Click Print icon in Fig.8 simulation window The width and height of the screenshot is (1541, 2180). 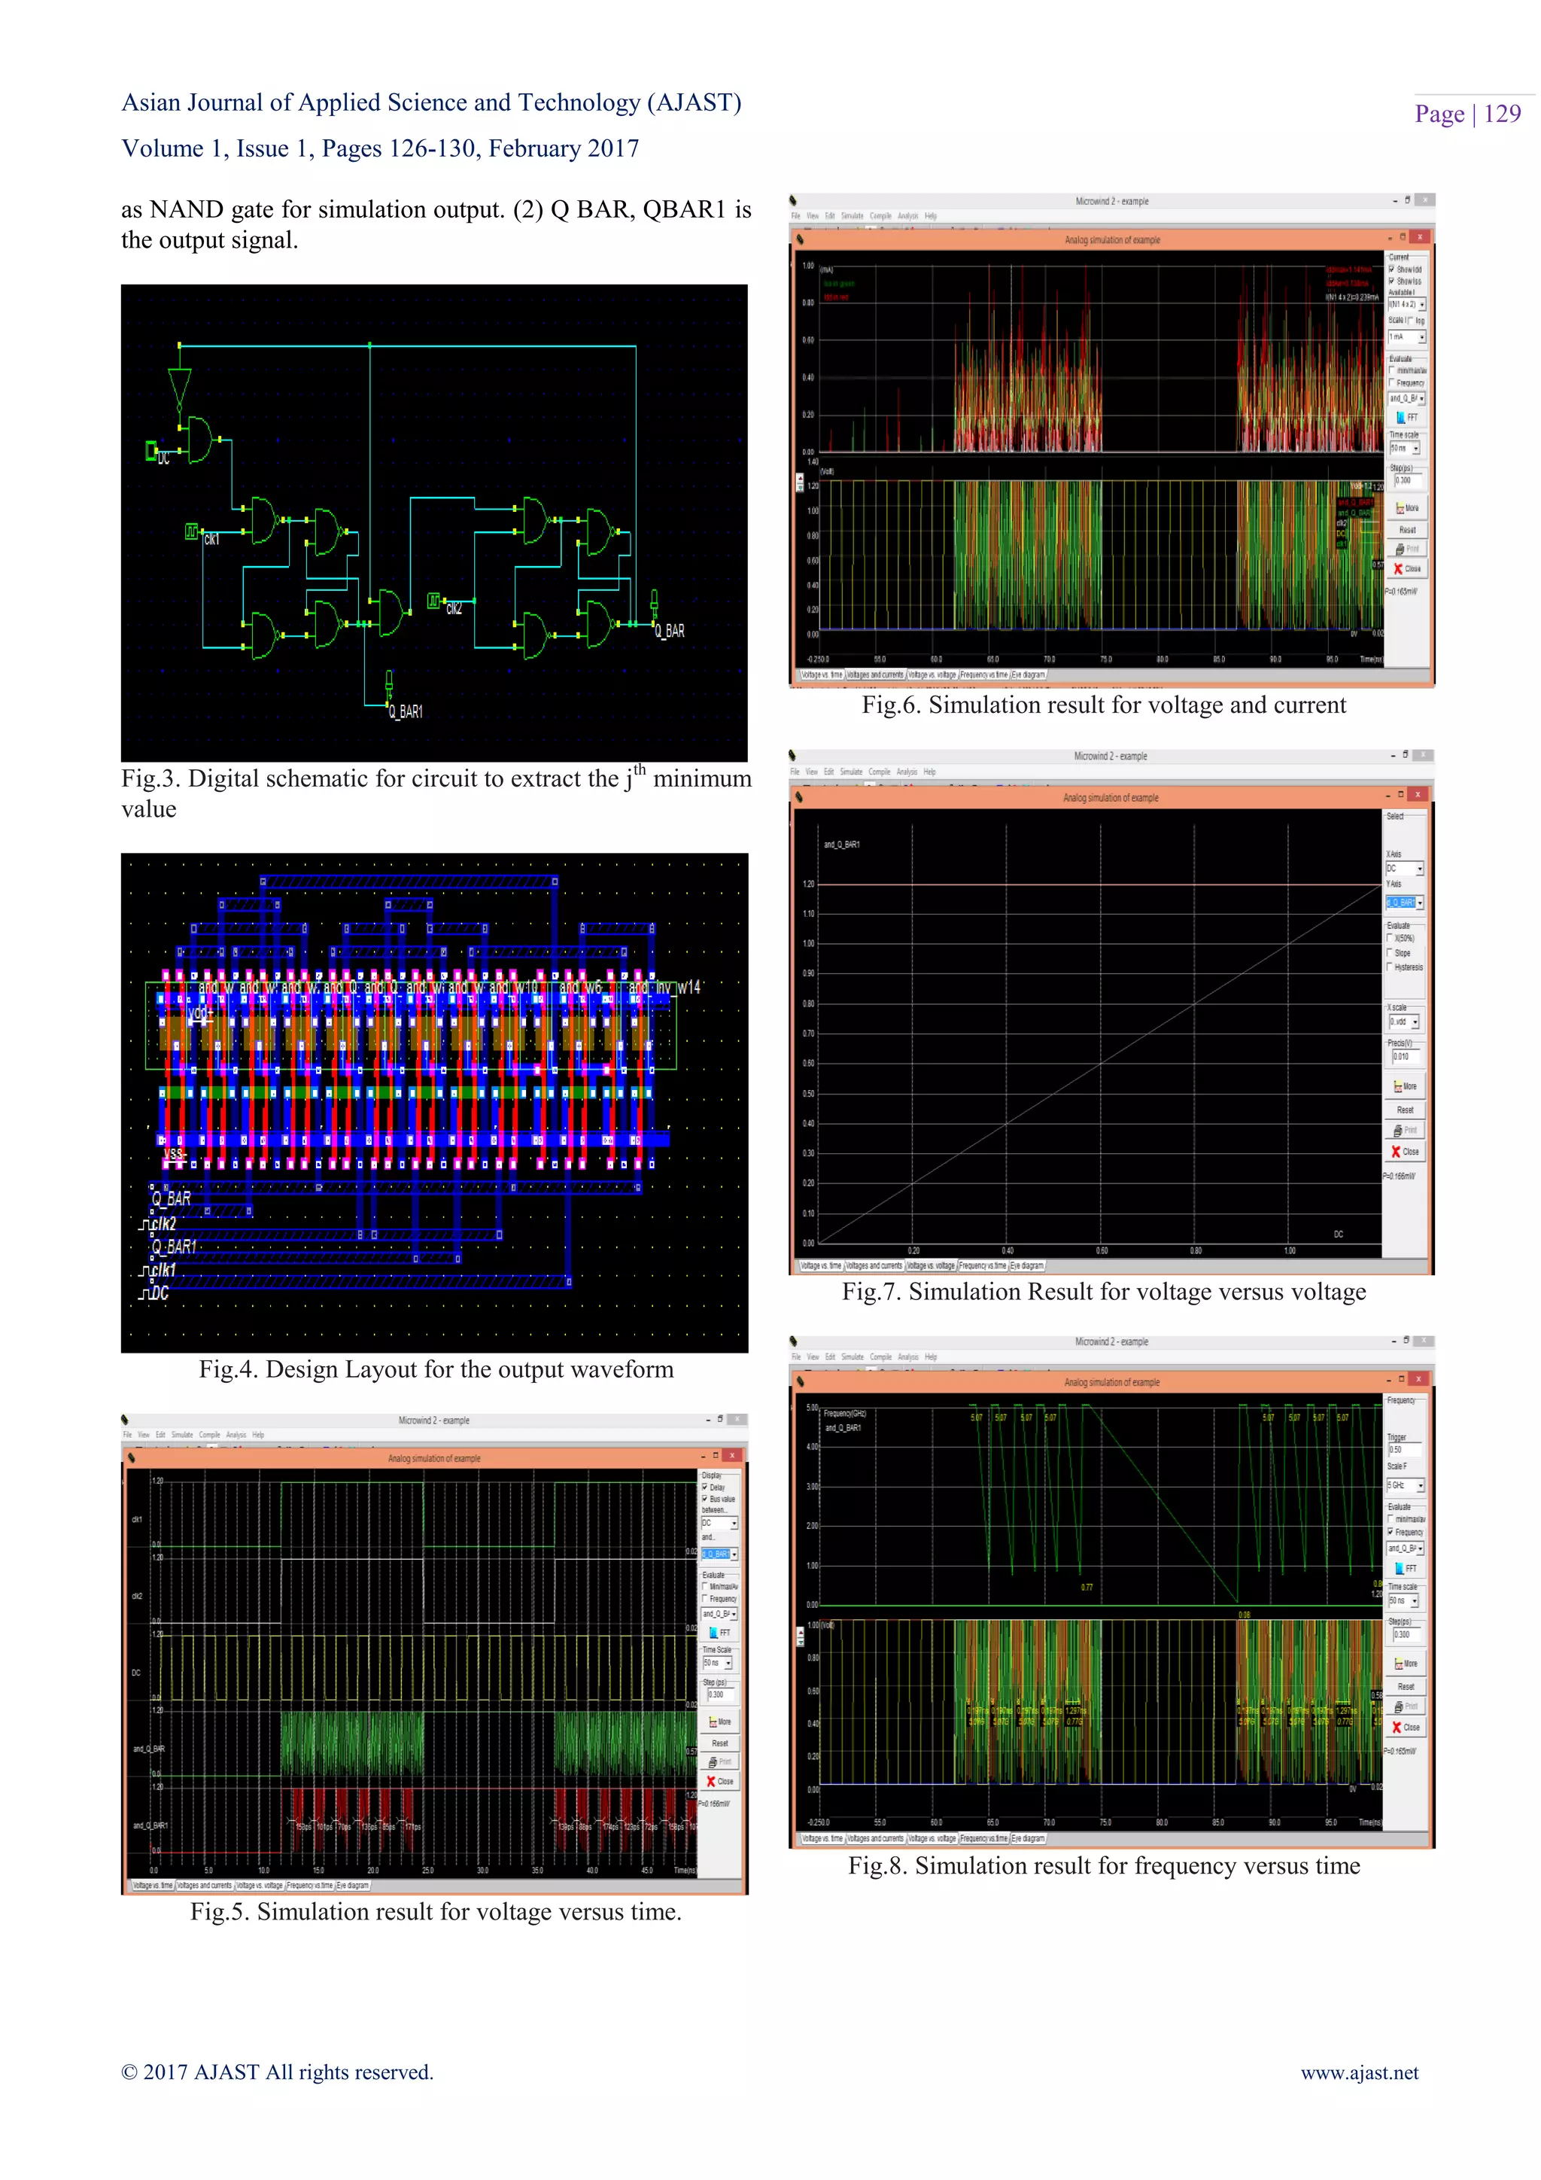tap(1399, 1707)
